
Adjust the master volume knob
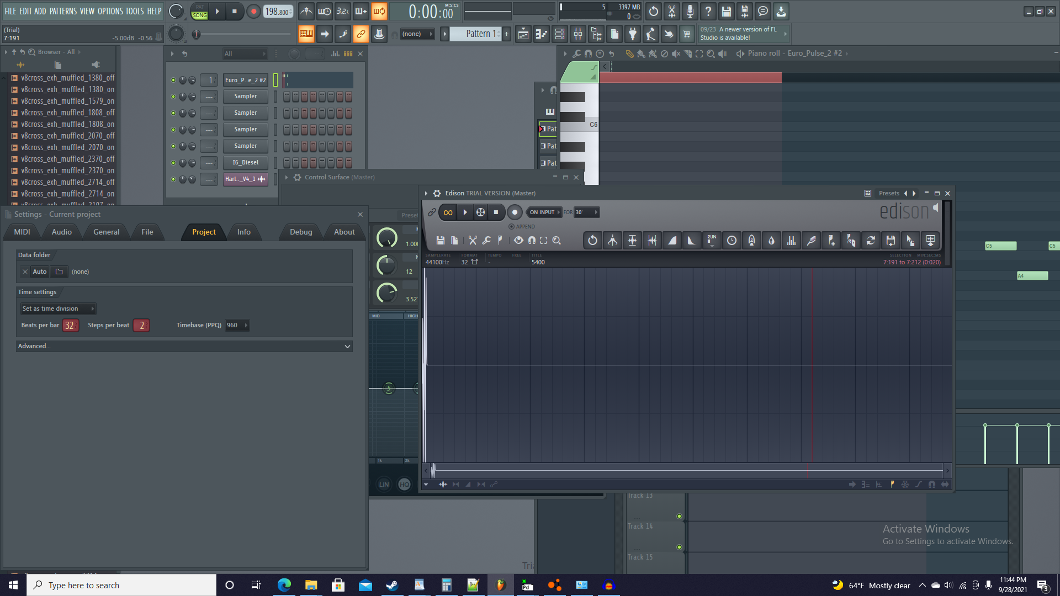tap(176, 11)
